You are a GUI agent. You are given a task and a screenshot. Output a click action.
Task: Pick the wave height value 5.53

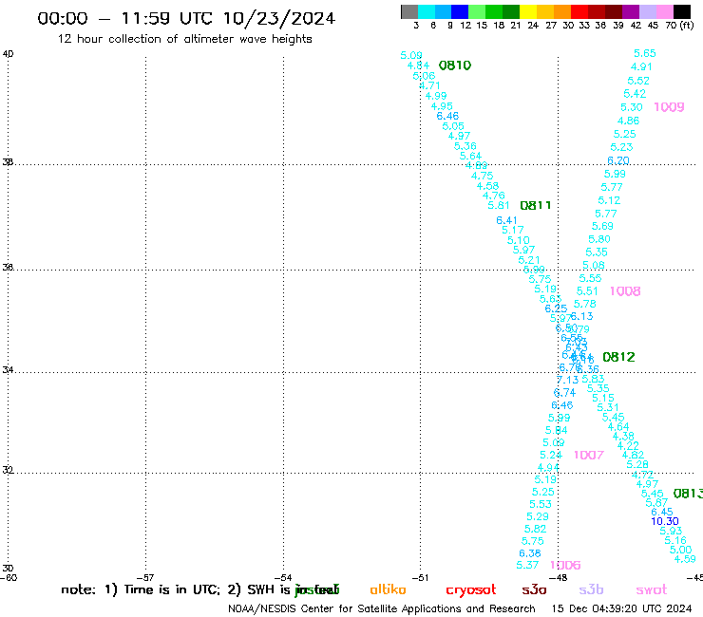(541, 504)
